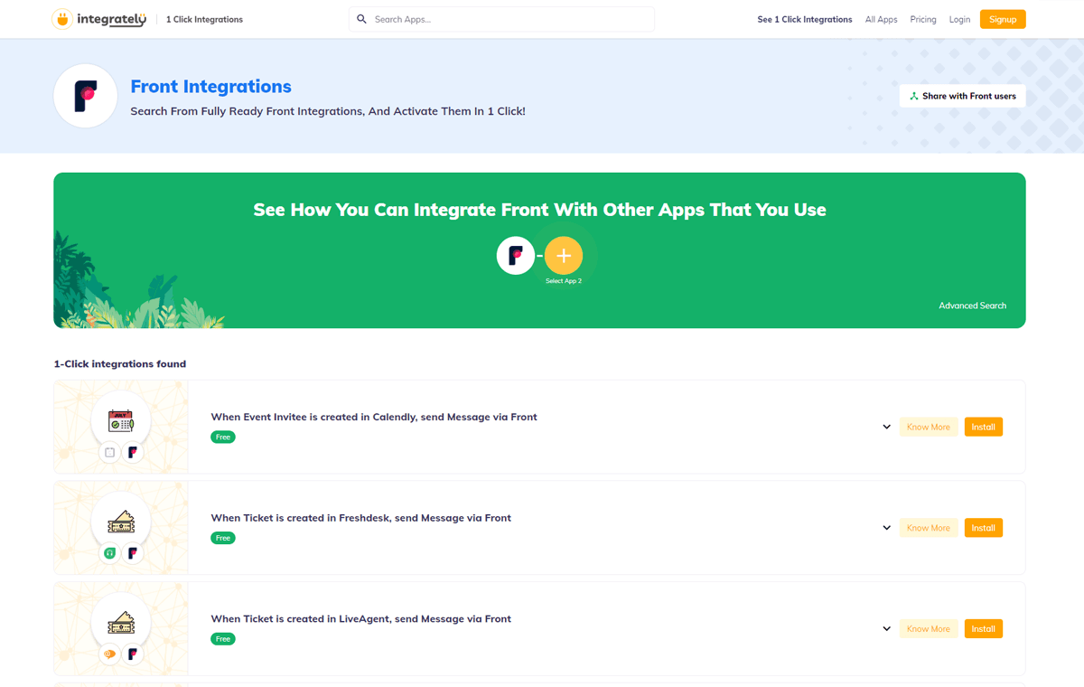This screenshot has width=1084, height=687.
Task: Click the Front app circle in green banner
Action: [x=516, y=256]
